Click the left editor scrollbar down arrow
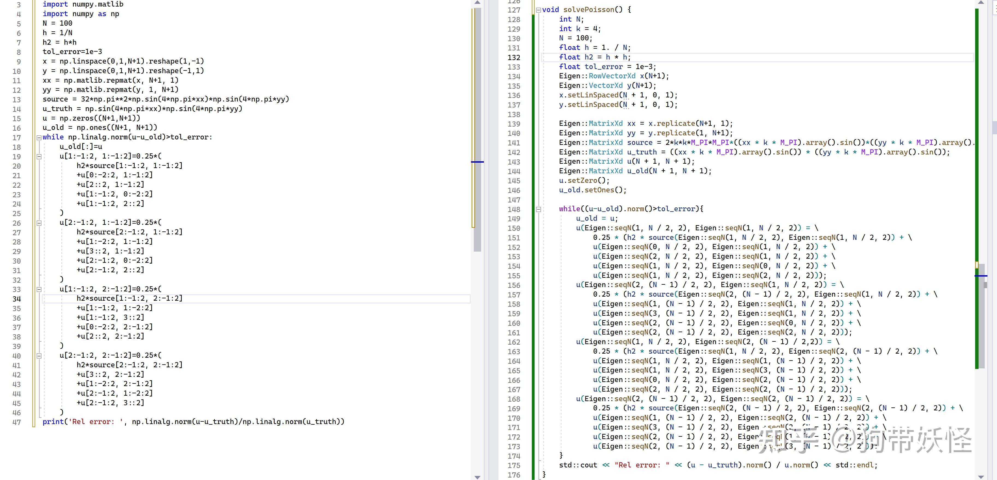The image size is (997, 480). coord(477,477)
